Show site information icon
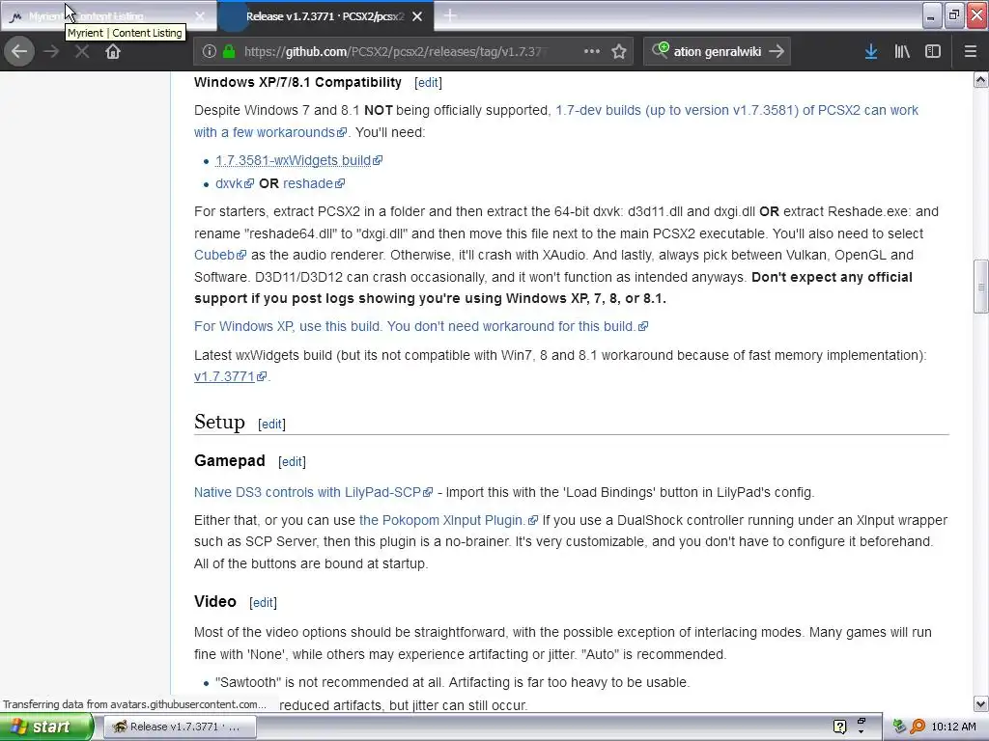 coord(210,52)
